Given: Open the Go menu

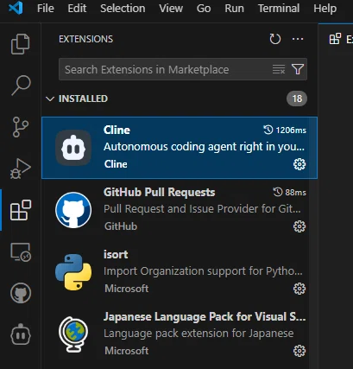Looking at the screenshot, I should point(204,9).
